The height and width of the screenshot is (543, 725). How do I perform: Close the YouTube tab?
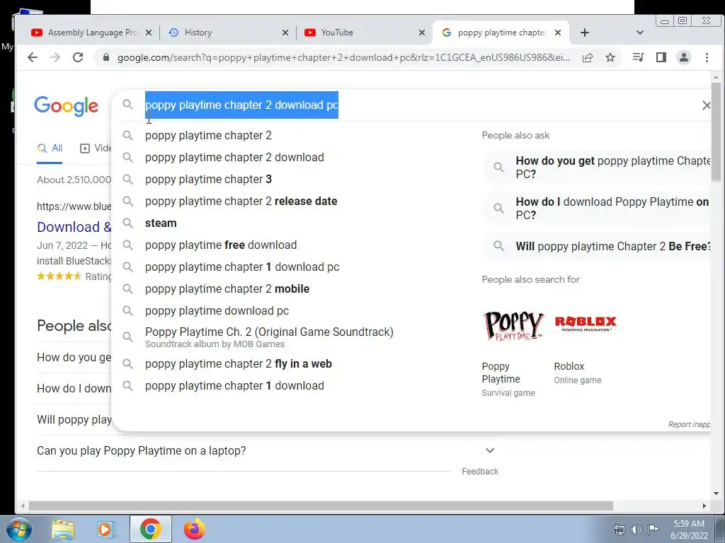(x=422, y=33)
